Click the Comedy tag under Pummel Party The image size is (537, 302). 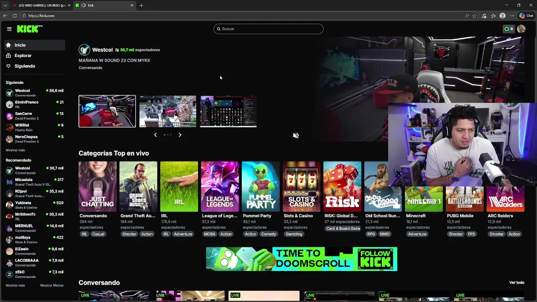[x=268, y=234]
